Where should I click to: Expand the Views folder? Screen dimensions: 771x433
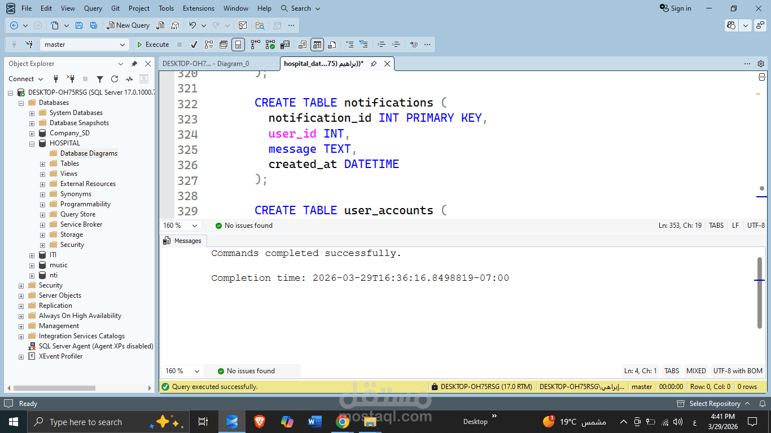[43, 174]
